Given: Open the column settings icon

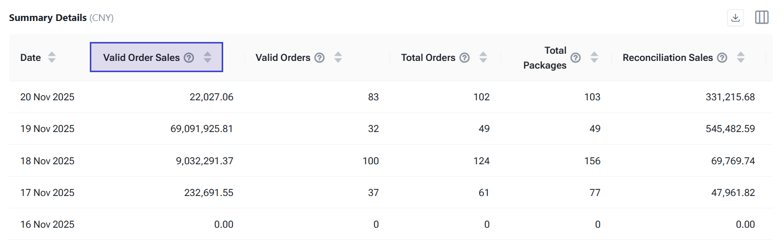Looking at the screenshot, I should coord(762,18).
